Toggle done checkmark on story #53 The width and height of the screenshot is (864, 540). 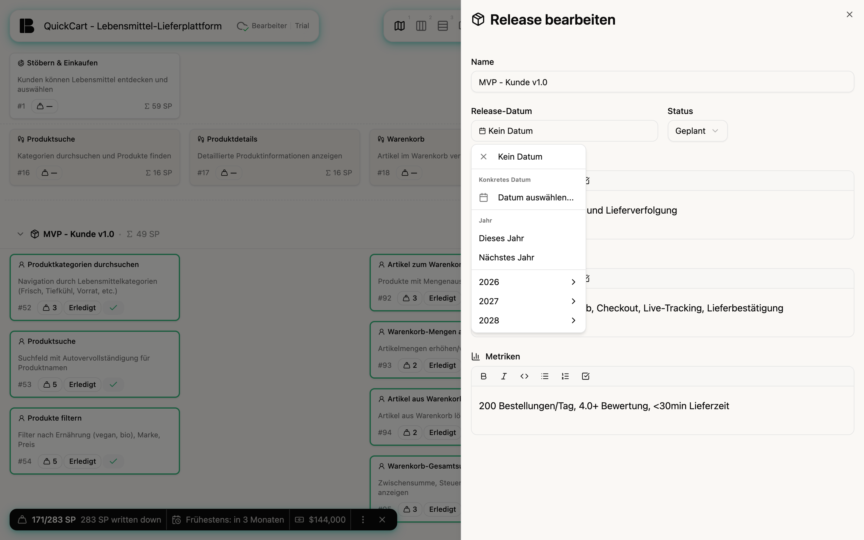[x=113, y=384]
